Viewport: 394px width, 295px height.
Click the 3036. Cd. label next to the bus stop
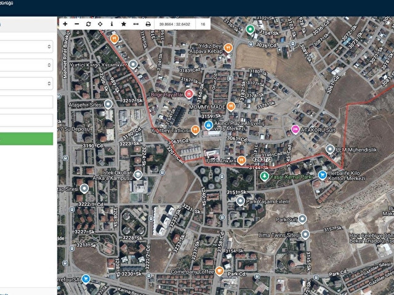(266, 45)
